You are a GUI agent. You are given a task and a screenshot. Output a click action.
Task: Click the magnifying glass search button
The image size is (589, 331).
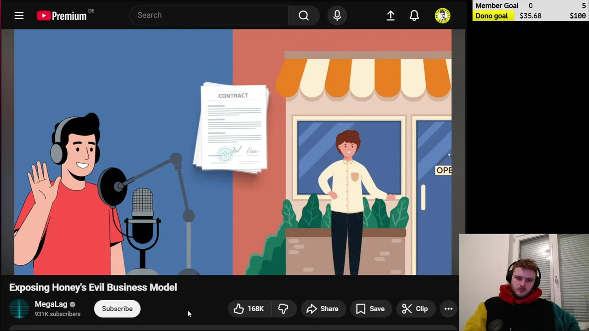pos(304,15)
